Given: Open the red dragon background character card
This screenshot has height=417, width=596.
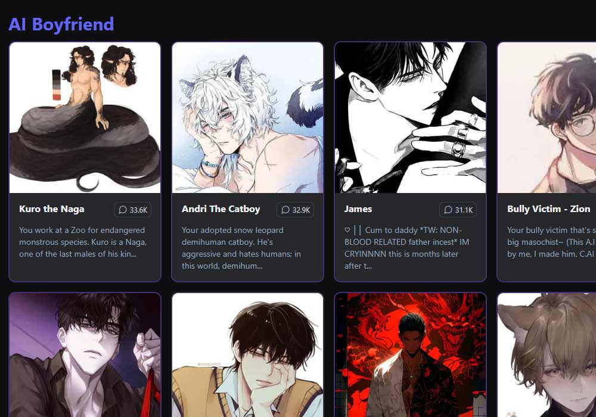Looking at the screenshot, I should click(x=410, y=355).
